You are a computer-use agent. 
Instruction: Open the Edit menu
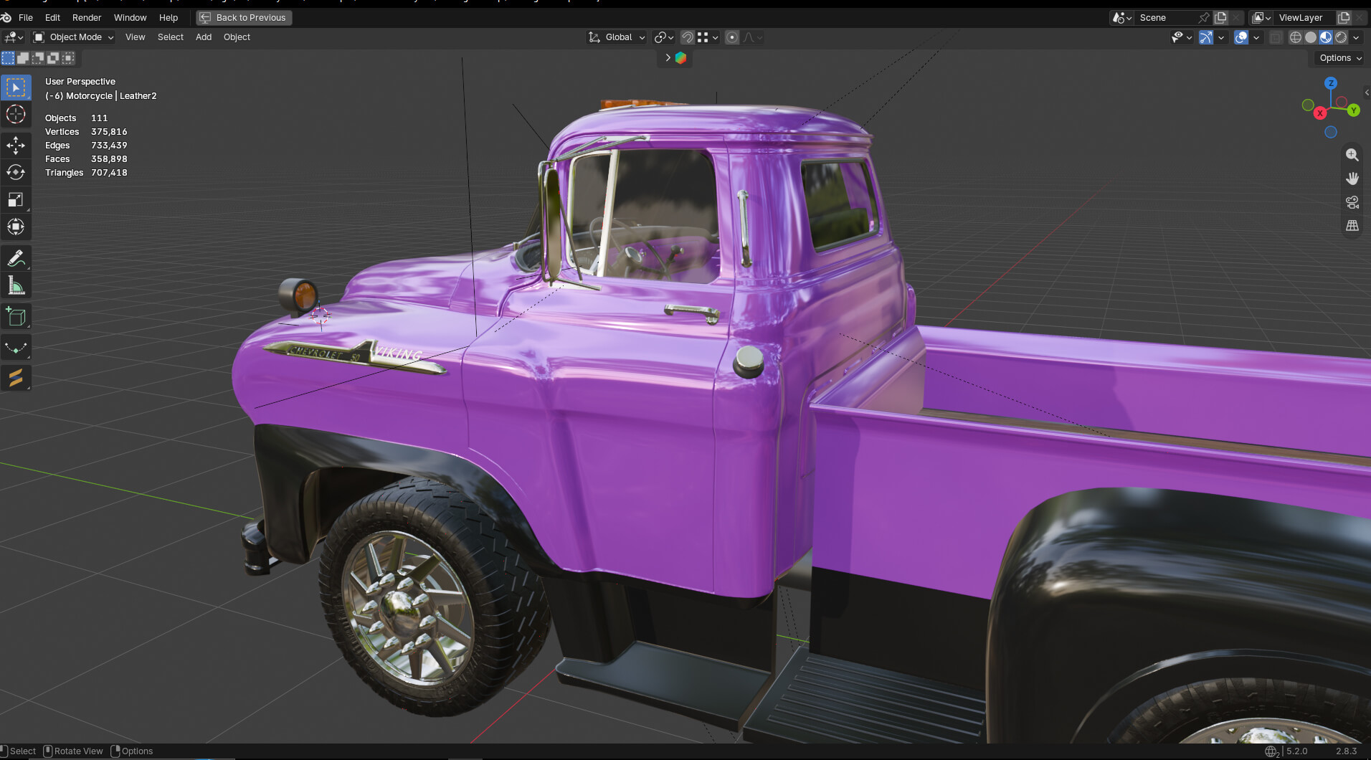pos(52,18)
